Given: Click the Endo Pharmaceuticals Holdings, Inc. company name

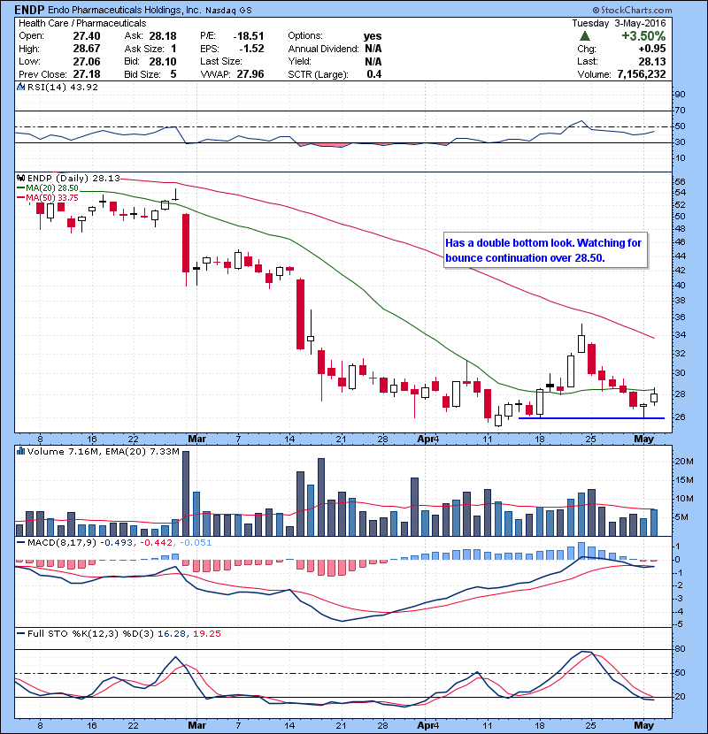Looking at the screenshot, I should [124, 10].
